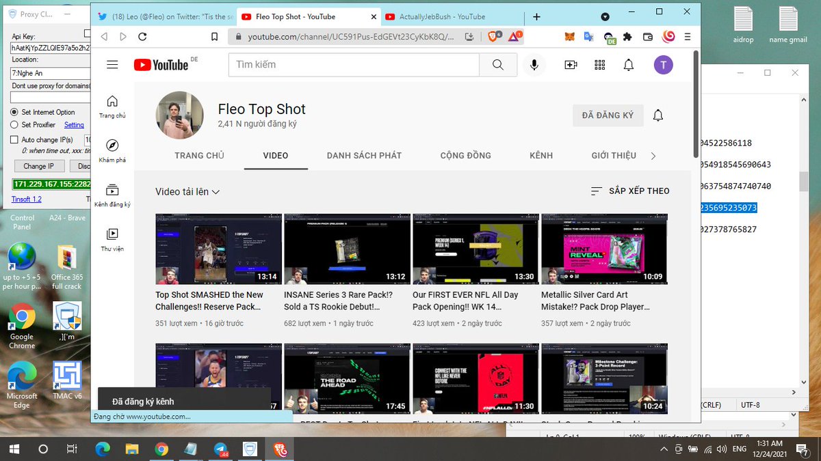The image size is (821, 461).
Task: Expand Video tải lên dropdown
Action: click(x=187, y=192)
